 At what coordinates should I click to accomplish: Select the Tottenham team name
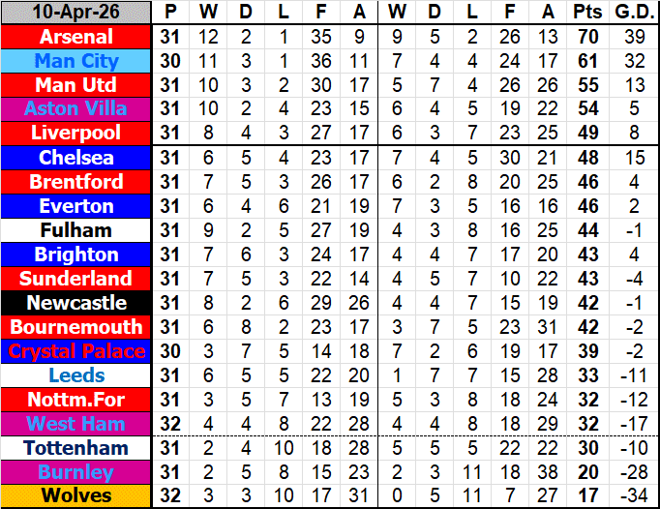76,448
